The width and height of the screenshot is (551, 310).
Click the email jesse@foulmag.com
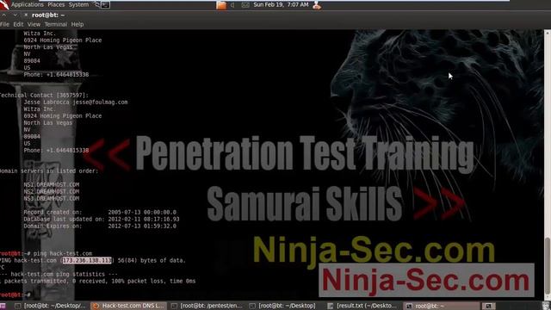[x=100, y=102]
